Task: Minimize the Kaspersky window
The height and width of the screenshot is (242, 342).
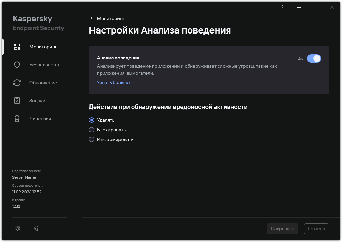Action: 299,7
